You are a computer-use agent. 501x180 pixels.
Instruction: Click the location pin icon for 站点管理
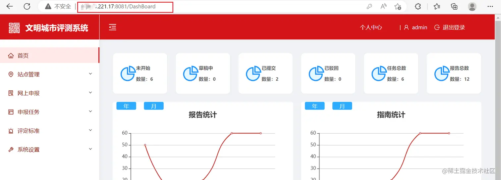(x=11, y=74)
